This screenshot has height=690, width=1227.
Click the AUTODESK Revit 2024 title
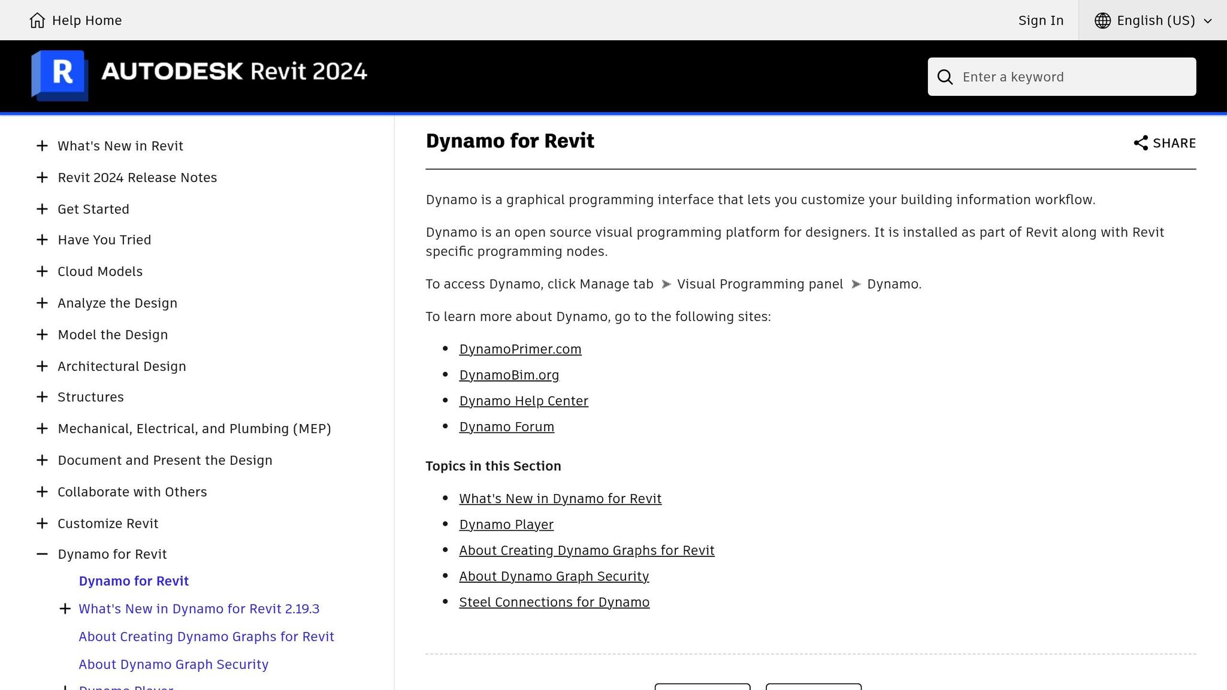(x=234, y=71)
